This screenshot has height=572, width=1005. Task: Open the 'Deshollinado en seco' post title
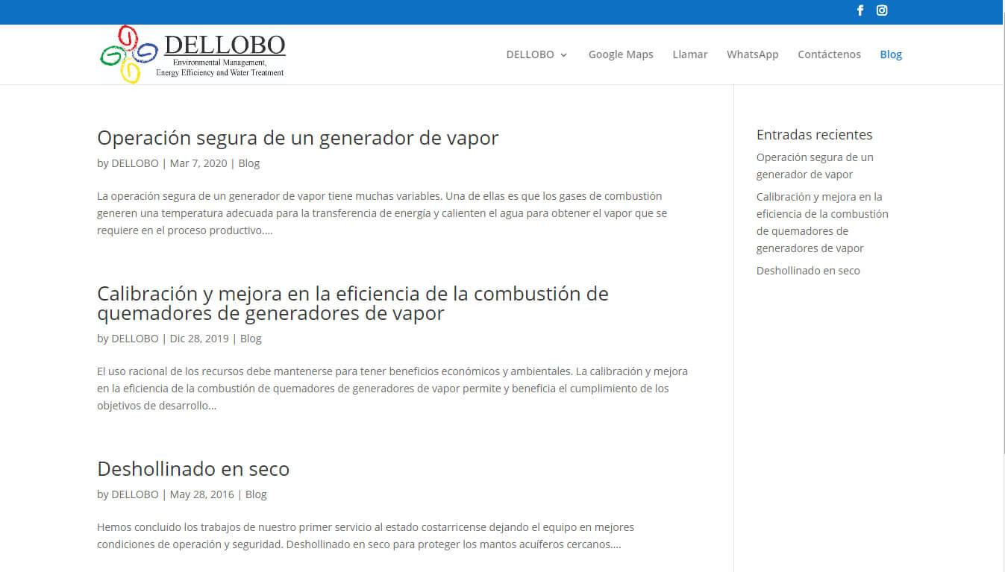tap(193, 469)
